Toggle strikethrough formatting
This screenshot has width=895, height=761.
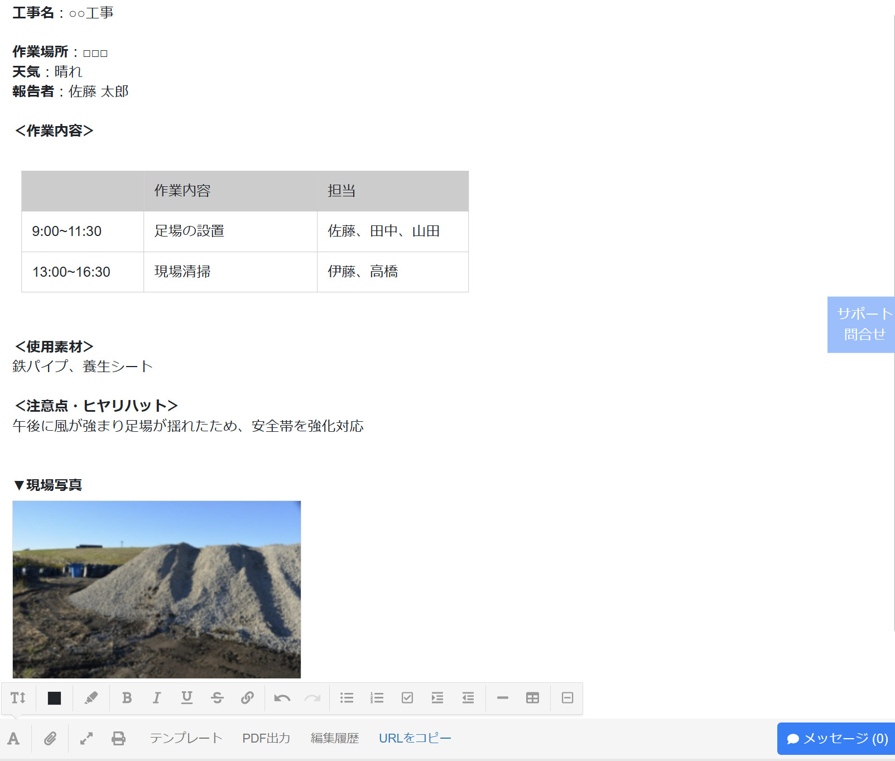217,697
